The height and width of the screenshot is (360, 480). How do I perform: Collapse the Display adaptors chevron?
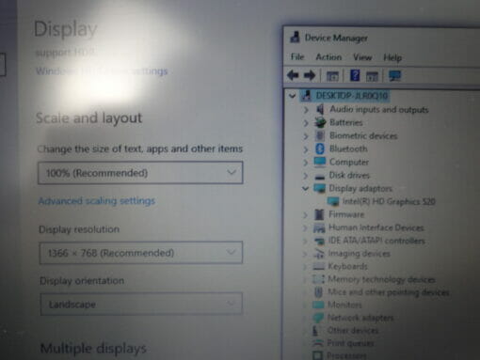(305, 188)
